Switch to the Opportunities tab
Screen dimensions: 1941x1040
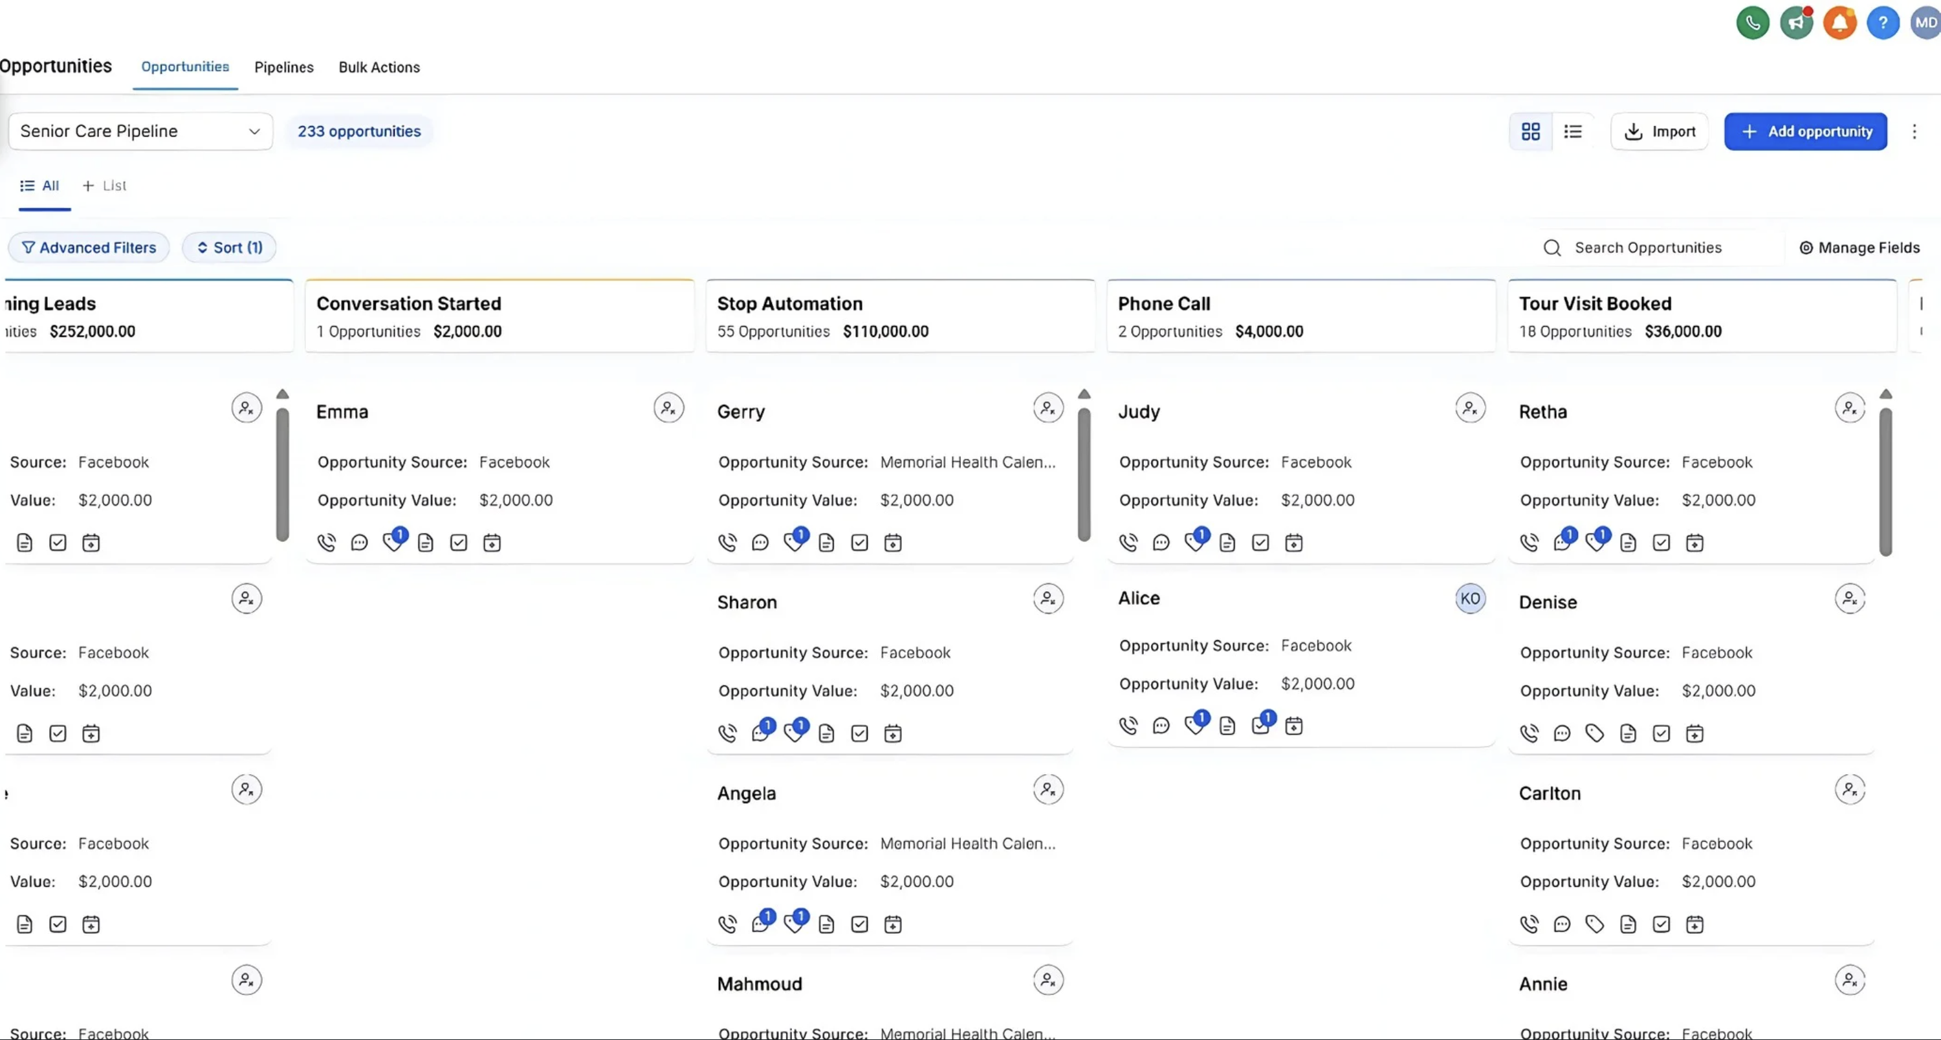(185, 67)
